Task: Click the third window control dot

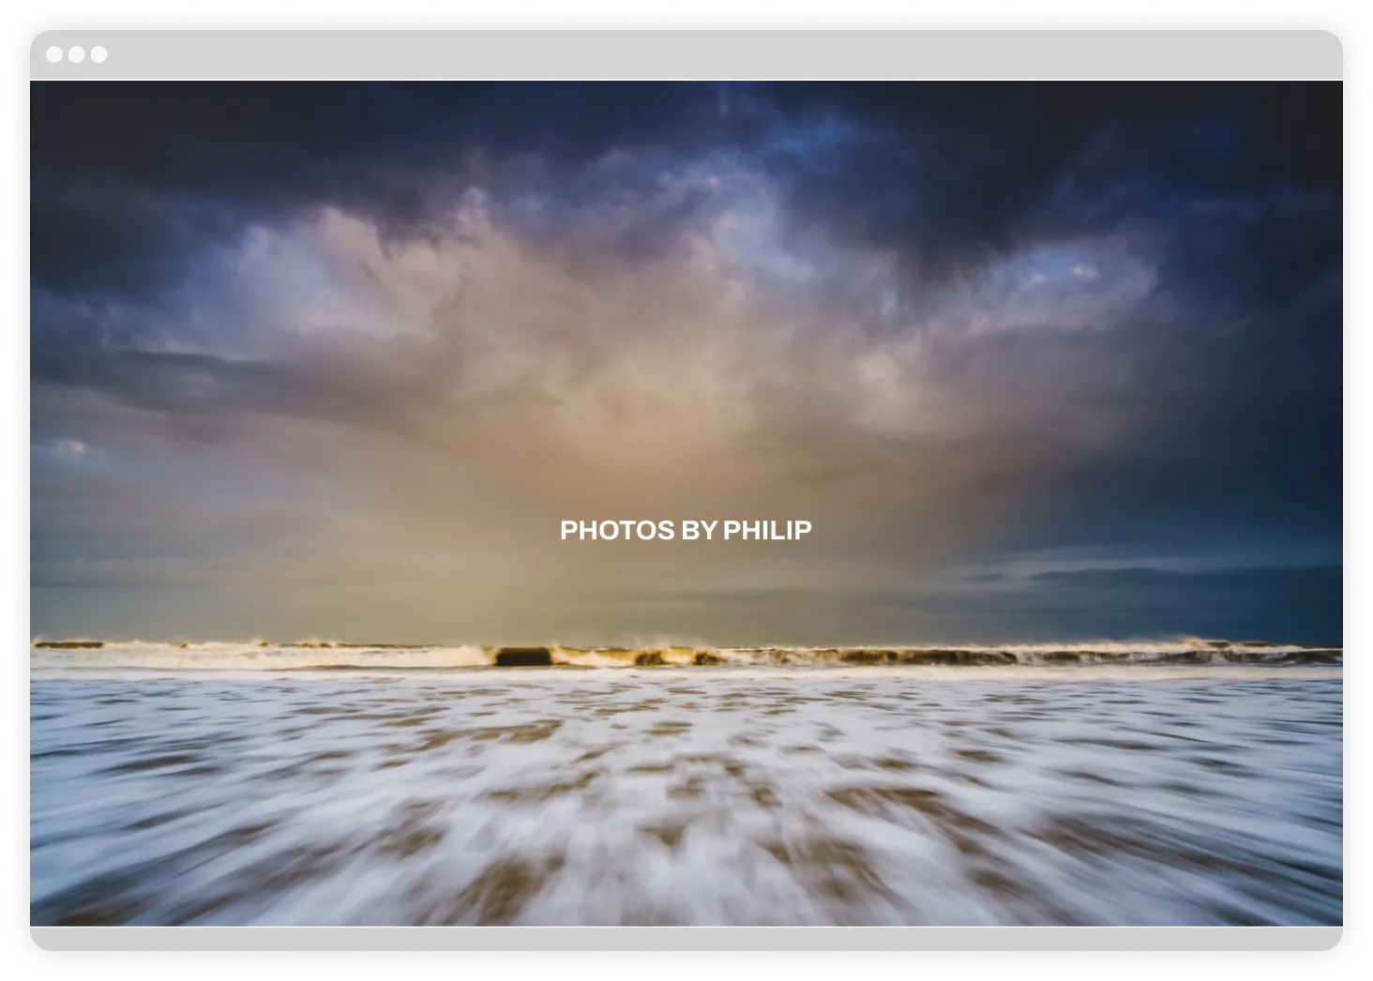Action: click(x=98, y=54)
